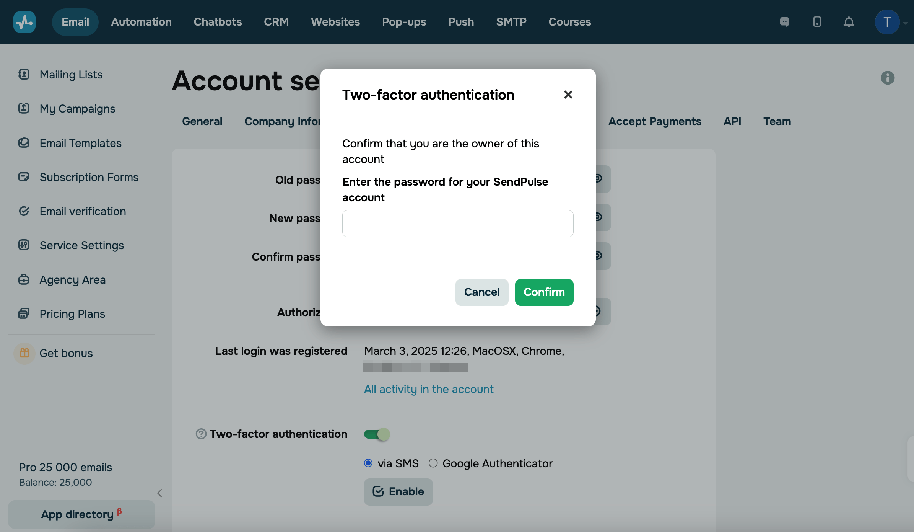Select the via SMS radio option

(368, 463)
